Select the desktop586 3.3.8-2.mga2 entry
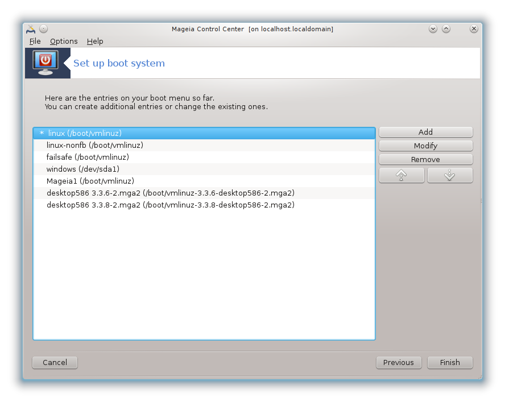Image resolution: width=505 pixels, height=402 pixels. pyautogui.click(x=204, y=205)
